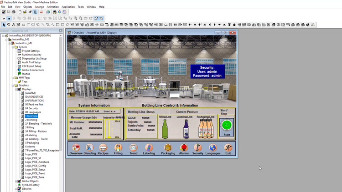Image resolution: width=342 pixels, height=192 pixels.
Task: Collapse the Displays node in explorer
Action: 16,89
